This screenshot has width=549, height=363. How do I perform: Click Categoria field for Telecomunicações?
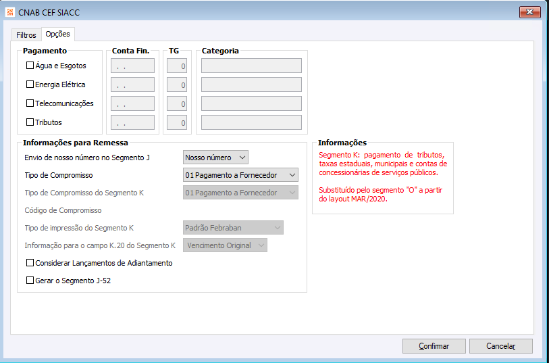pyautogui.click(x=251, y=103)
